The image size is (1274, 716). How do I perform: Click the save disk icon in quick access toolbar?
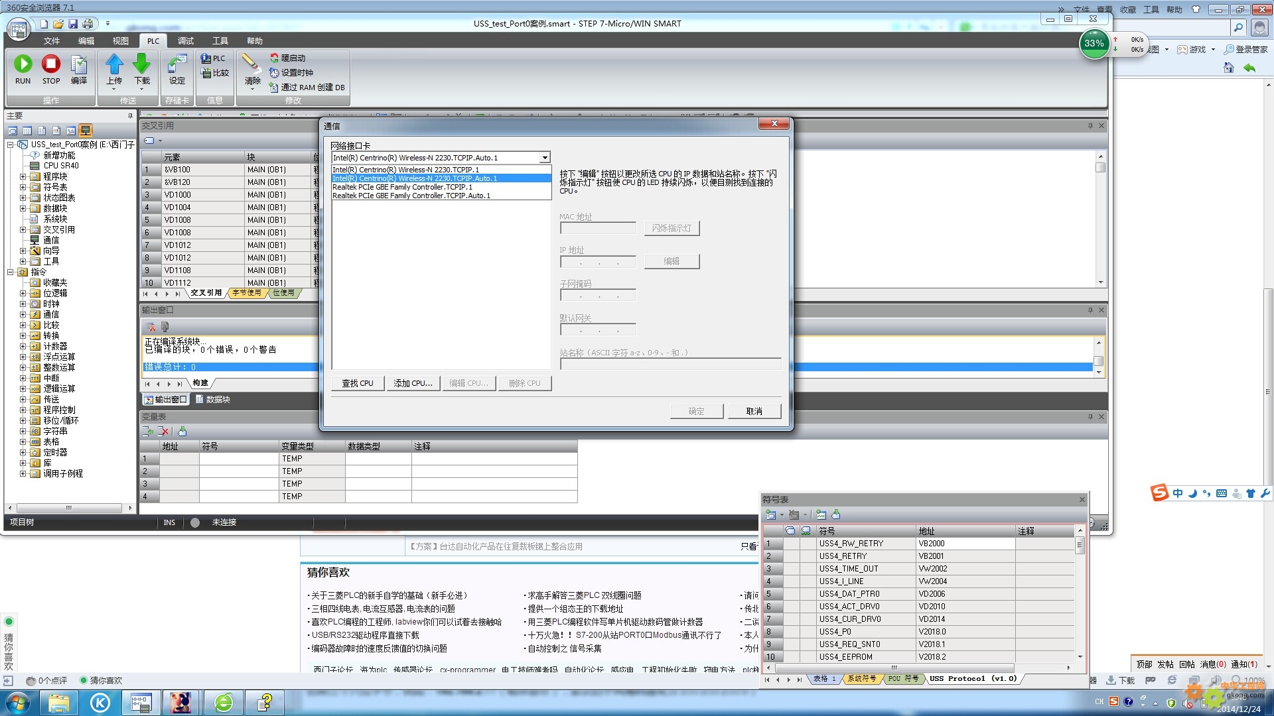coord(73,24)
